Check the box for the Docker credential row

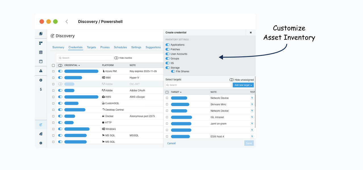click(53, 116)
